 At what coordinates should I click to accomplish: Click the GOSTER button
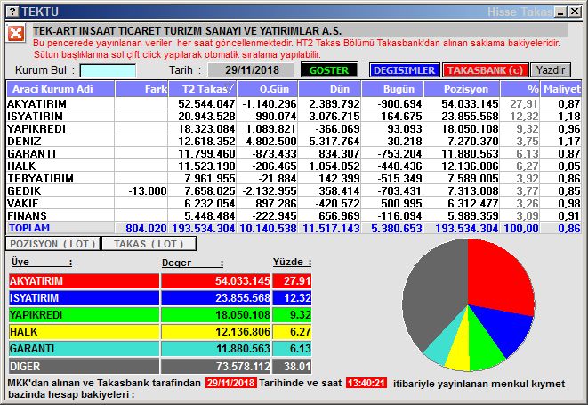(x=329, y=70)
